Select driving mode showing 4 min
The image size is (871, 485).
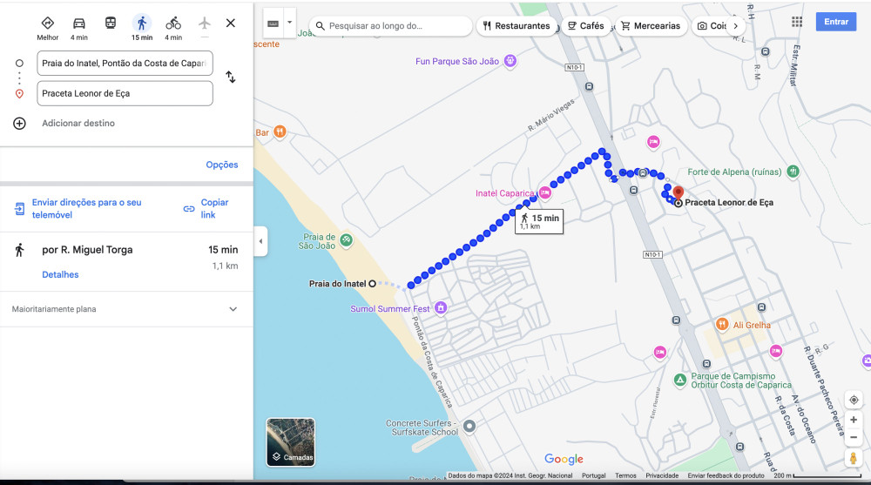pos(79,24)
